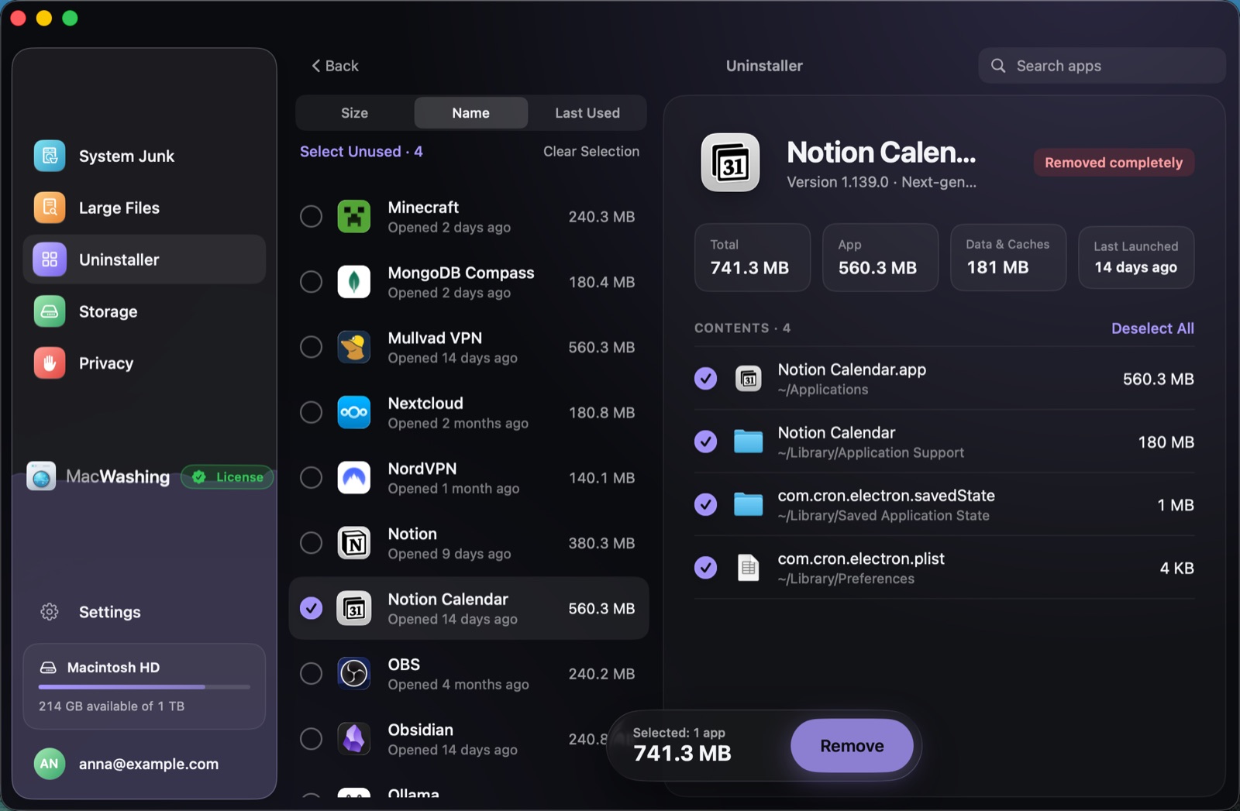Click the Notion app icon in list
Viewport: 1240px width, 811px height.
354,543
